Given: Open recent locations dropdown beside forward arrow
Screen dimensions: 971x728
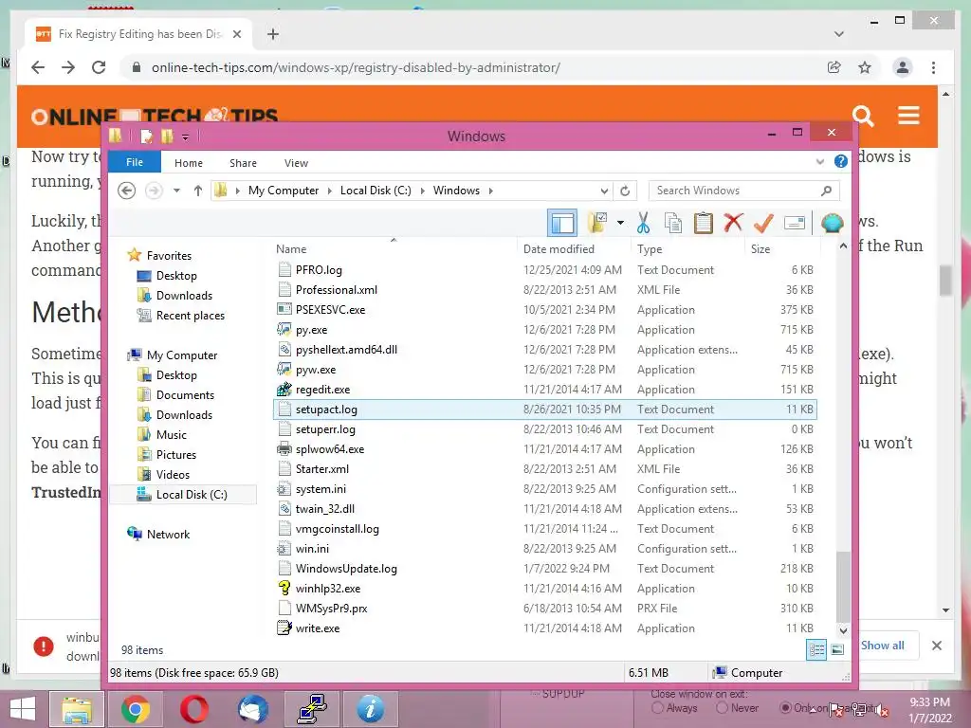Looking at the screenshot, I should point(177,191).
